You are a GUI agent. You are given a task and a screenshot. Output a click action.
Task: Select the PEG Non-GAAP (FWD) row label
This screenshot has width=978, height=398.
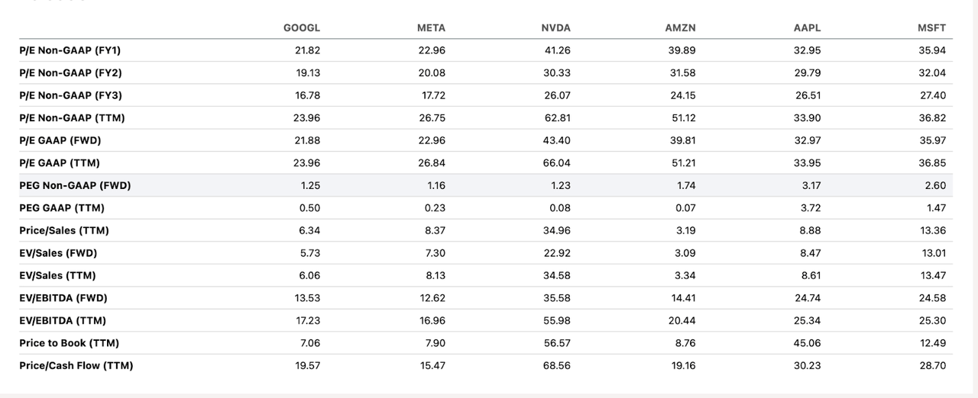(75, 185)
